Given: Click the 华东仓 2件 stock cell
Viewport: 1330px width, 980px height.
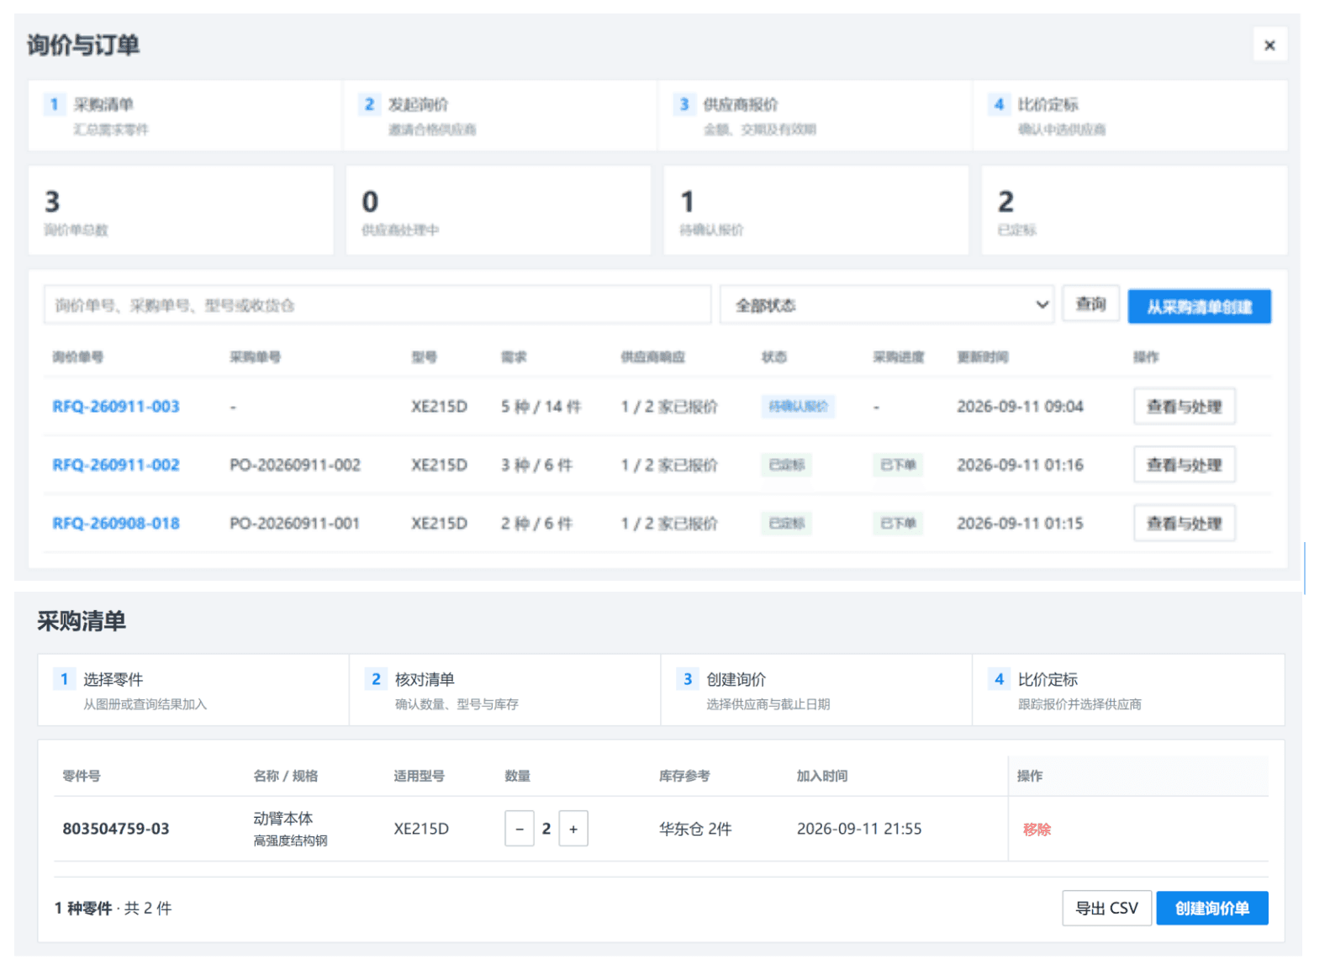Looking at the screenshot, I should (x=695, y=829).
